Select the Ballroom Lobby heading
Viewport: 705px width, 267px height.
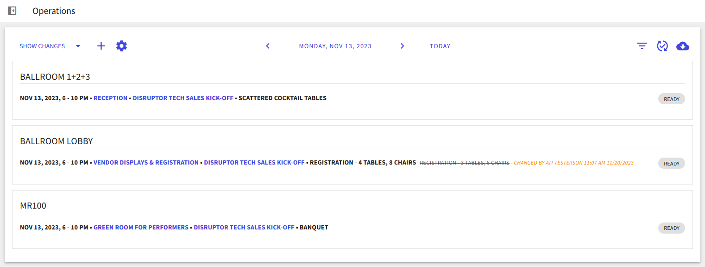click(57, 141)
